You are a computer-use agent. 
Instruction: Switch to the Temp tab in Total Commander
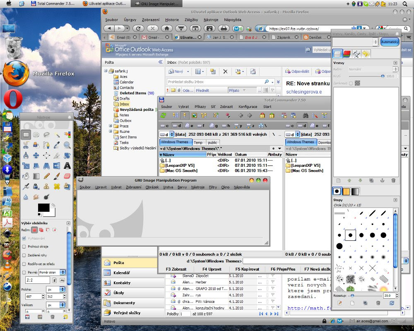pyautogui.click(x=198, y=142)
